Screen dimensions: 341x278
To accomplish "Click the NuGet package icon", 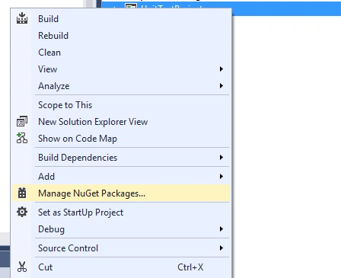I will 22,193.
